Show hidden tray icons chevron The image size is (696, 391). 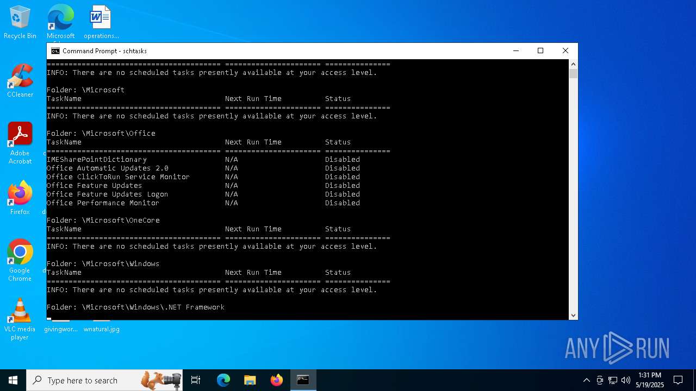(x=586, y=380)
